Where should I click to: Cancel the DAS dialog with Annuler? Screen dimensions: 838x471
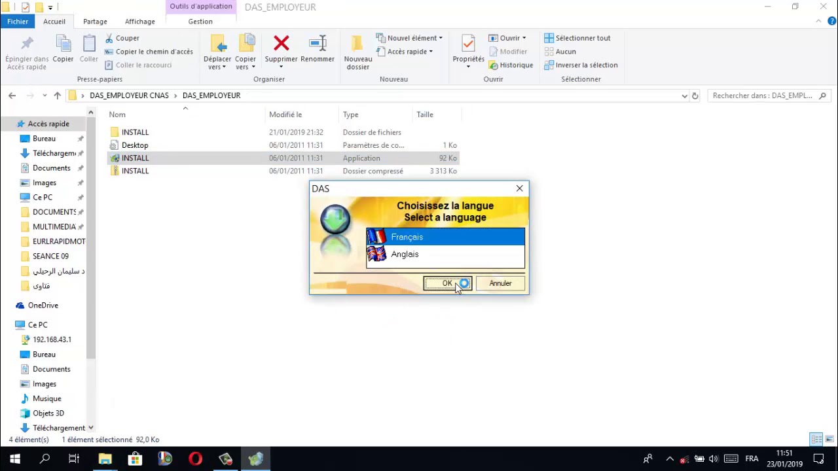click(500, 283)
